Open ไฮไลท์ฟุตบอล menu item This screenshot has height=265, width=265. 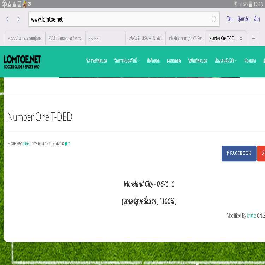pyautogui.click(x=198, y=61)
